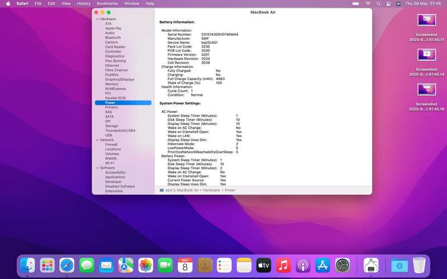
Task: Open Podcasts app in the Dock
Action: (303, 266)
